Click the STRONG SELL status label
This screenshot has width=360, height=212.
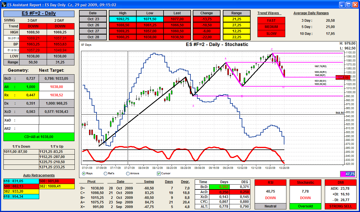(x=341, y=206)
